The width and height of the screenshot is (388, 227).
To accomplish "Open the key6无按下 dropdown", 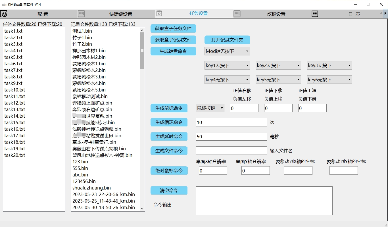I will click(x=329, y=80).
